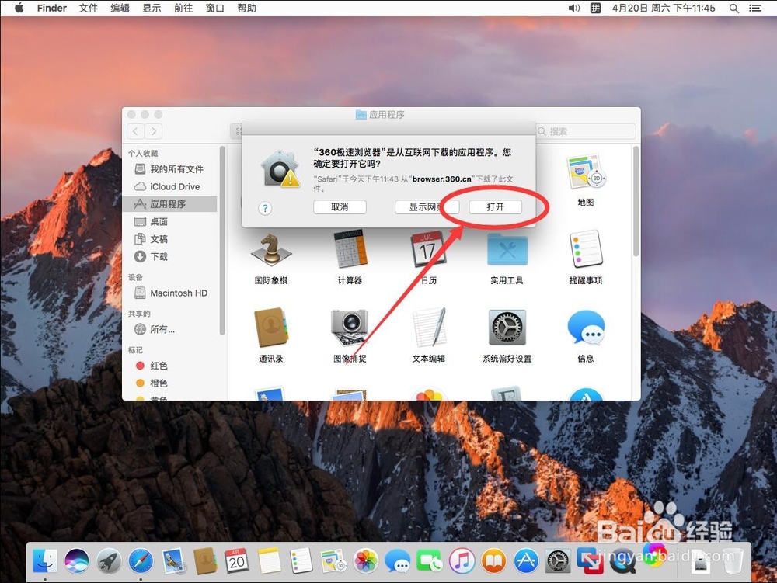This screenshot has height=583, width=777.
Task: Open App Store from the Dock
Action: click(526, 561)
